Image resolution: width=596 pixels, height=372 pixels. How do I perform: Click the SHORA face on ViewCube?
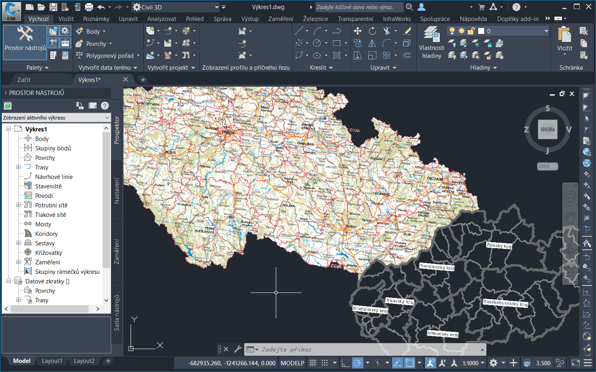[x=548, y=129]
